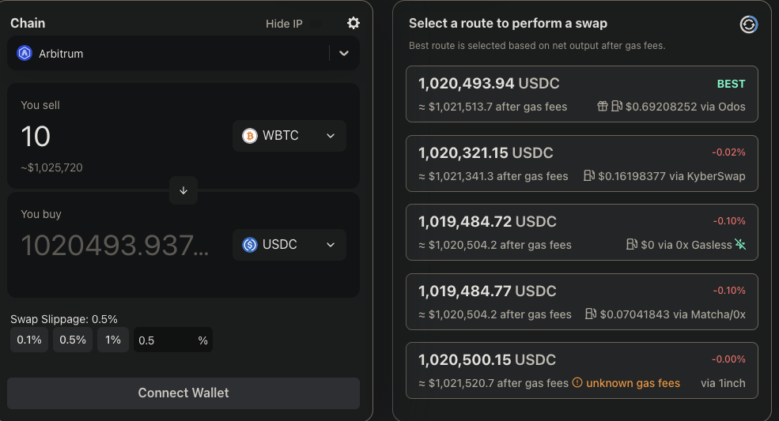This screenshot has width=779, height=421.
Task: Toggle the Hide IP switch
Action: [316, 24]
